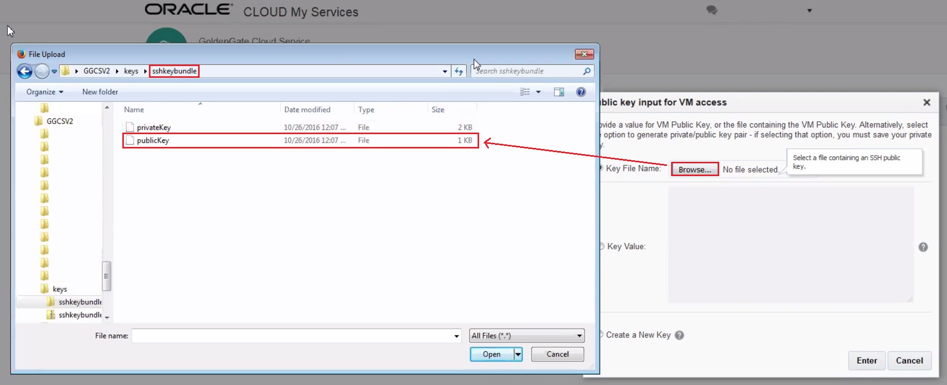Click the Firefox icon in title bar
947x385 pixels.
[x=21, y=54]
